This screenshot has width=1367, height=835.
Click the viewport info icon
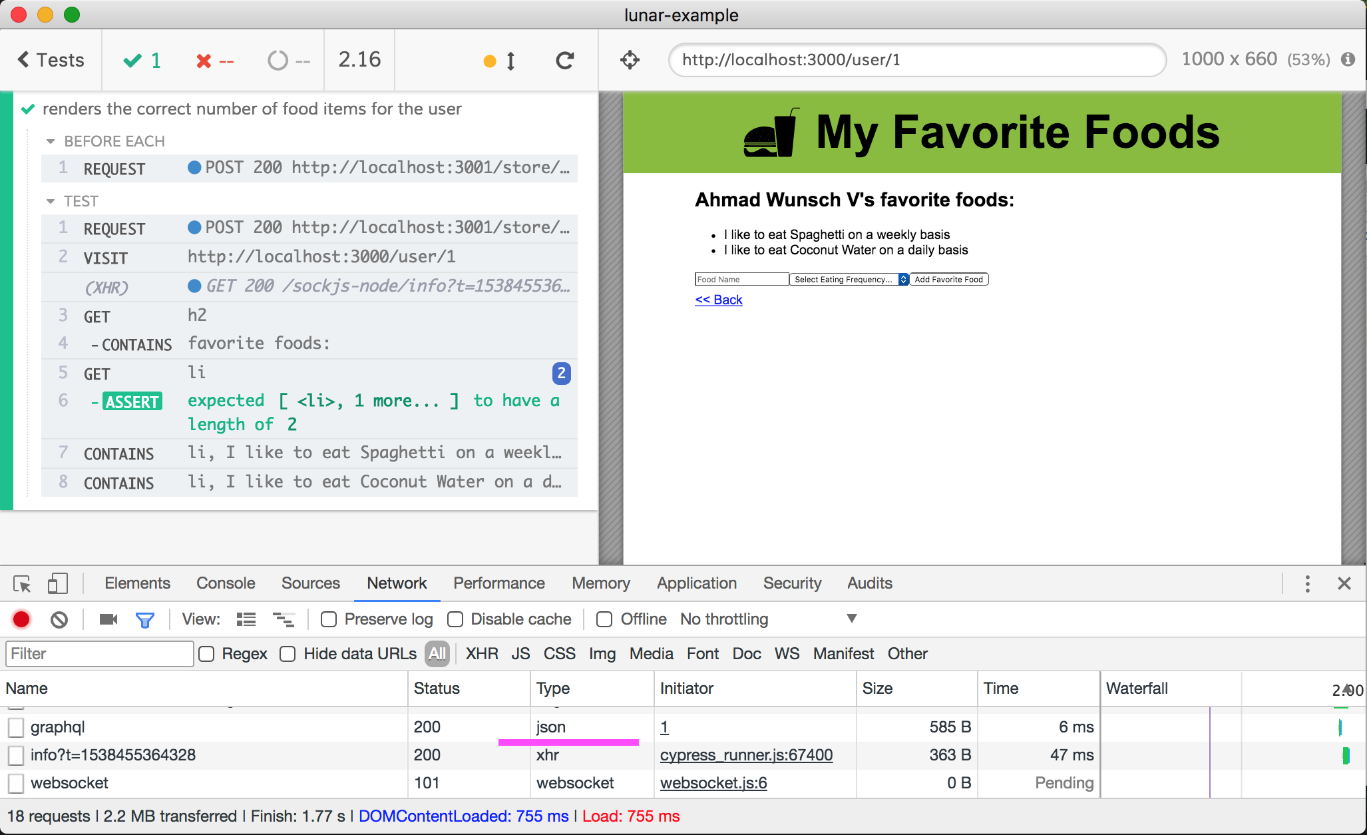coord(1348,59)
